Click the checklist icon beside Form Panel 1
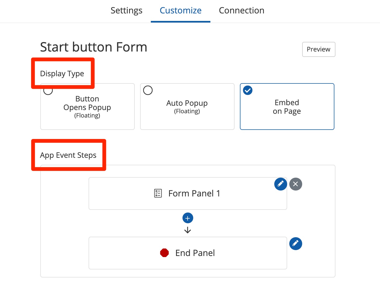Viewport: 380px width, 289px height. point(158,193)
